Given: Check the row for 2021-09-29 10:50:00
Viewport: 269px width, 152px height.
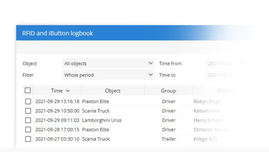Looking at the screenshot, I should (28, 111).
